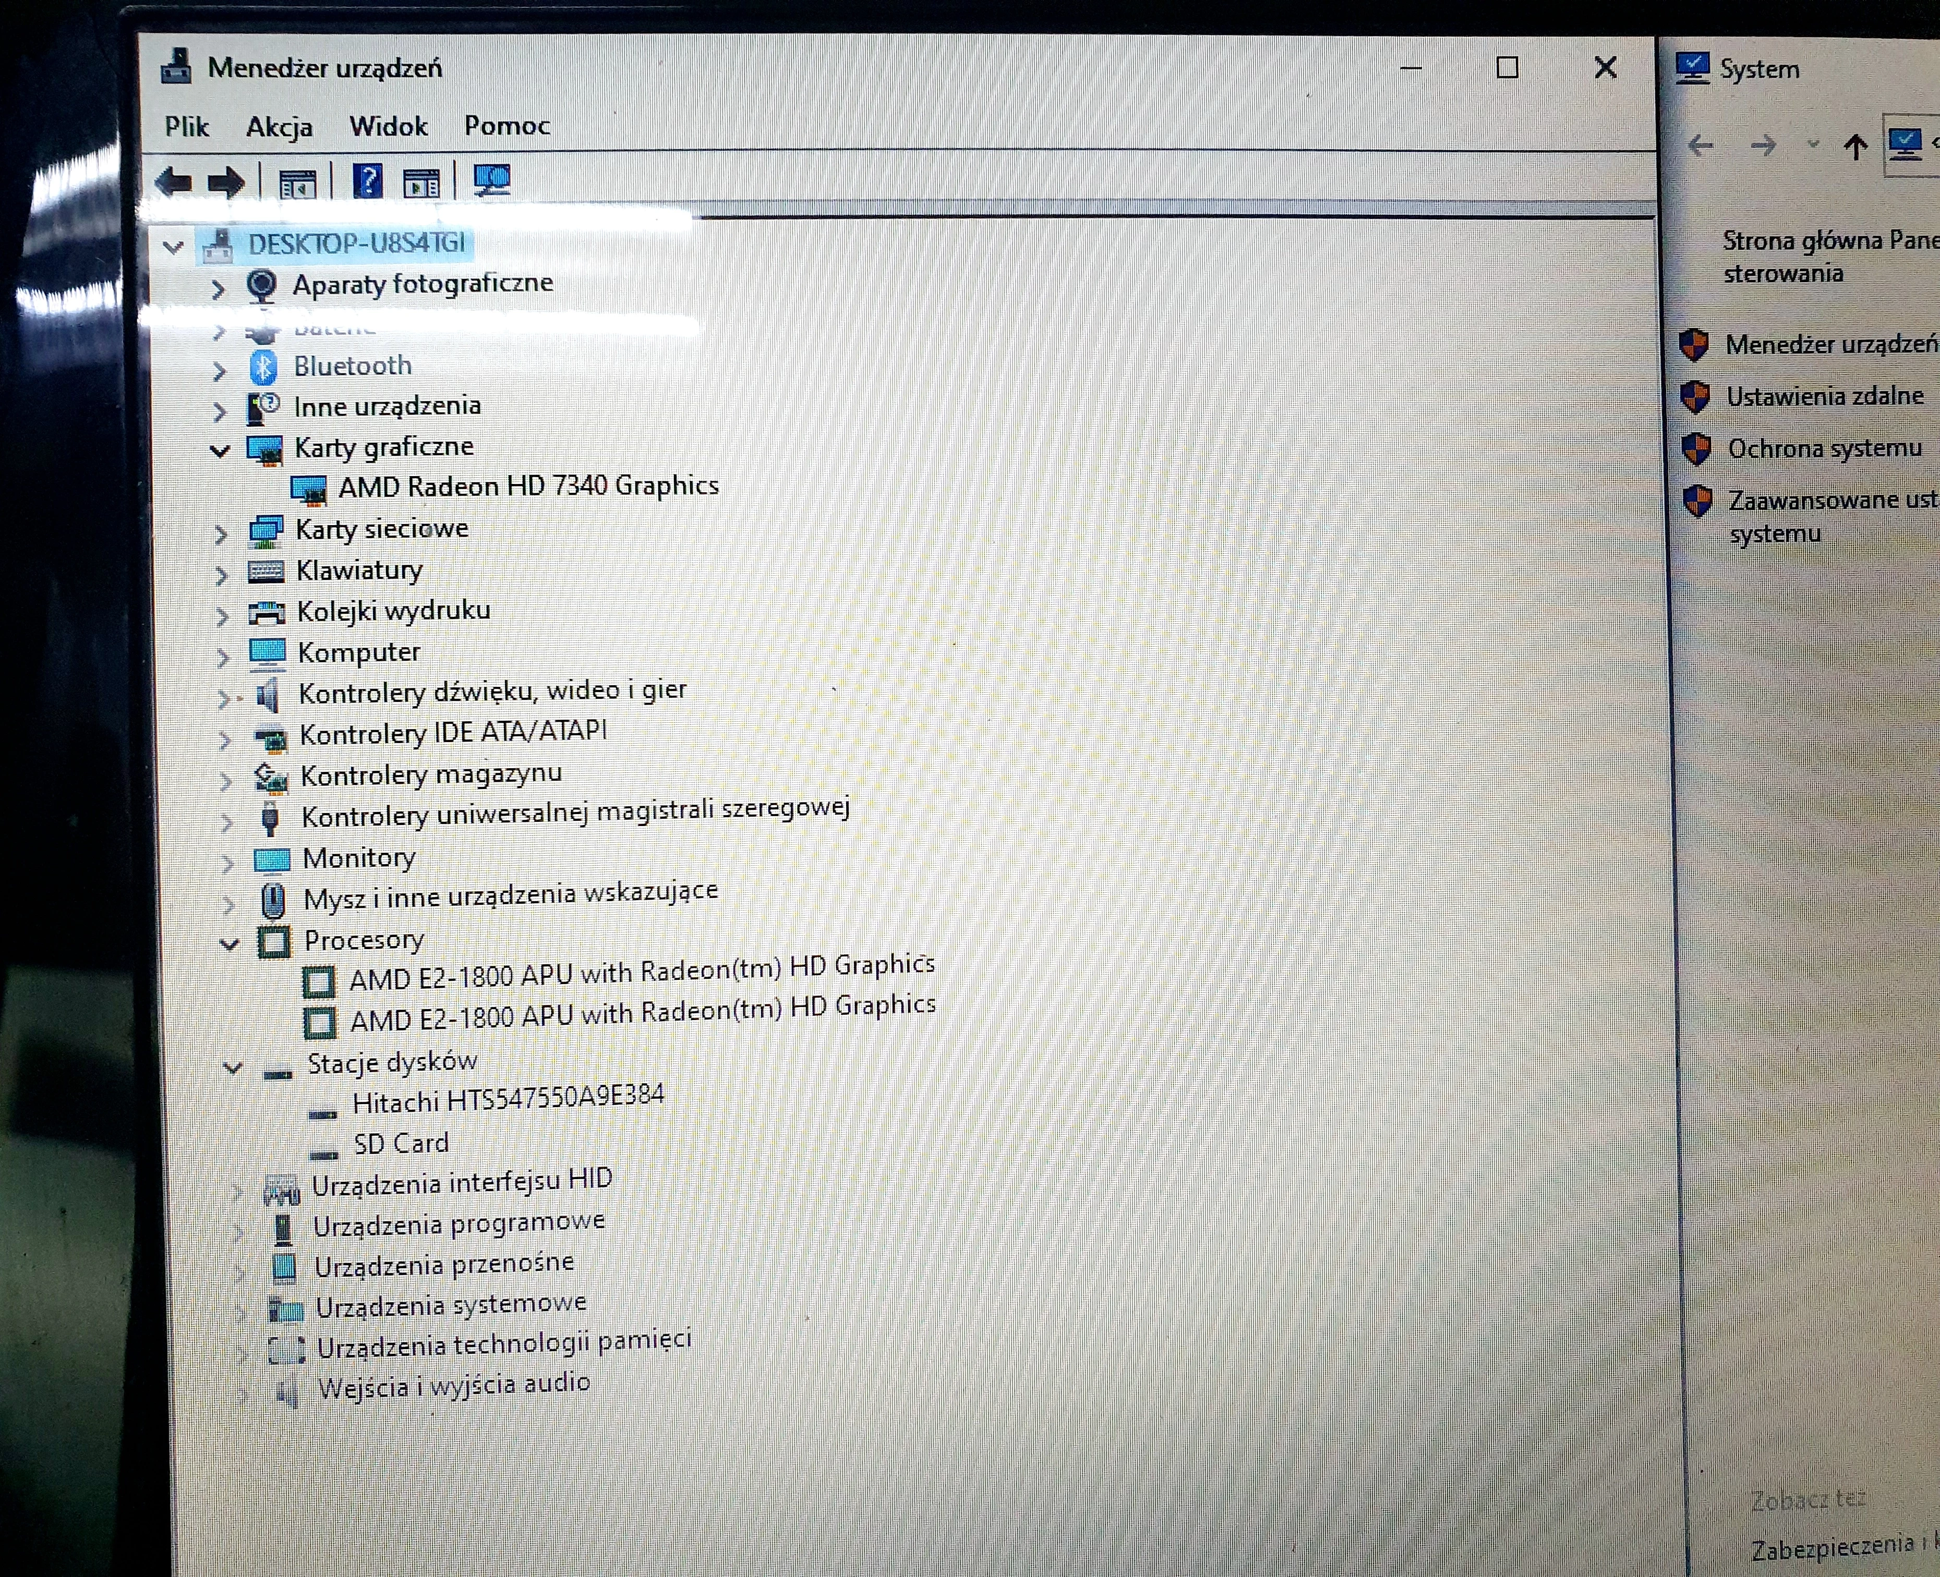Expand Aparaty fotograficzne category
Image resolution: width=1940 pixels, height=1577 pixels.
coord(217,289)
